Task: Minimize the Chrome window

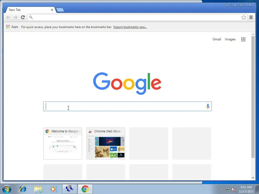Action: (x=235, y=5)
